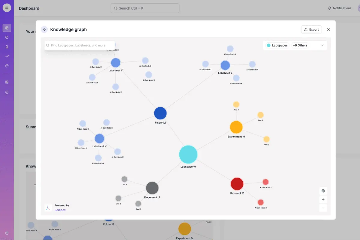Viewport: 360px width, 240px height.
Task: Click Experiment M node in background dashboard
Action: pyautogui.click(x=185, y=229)
